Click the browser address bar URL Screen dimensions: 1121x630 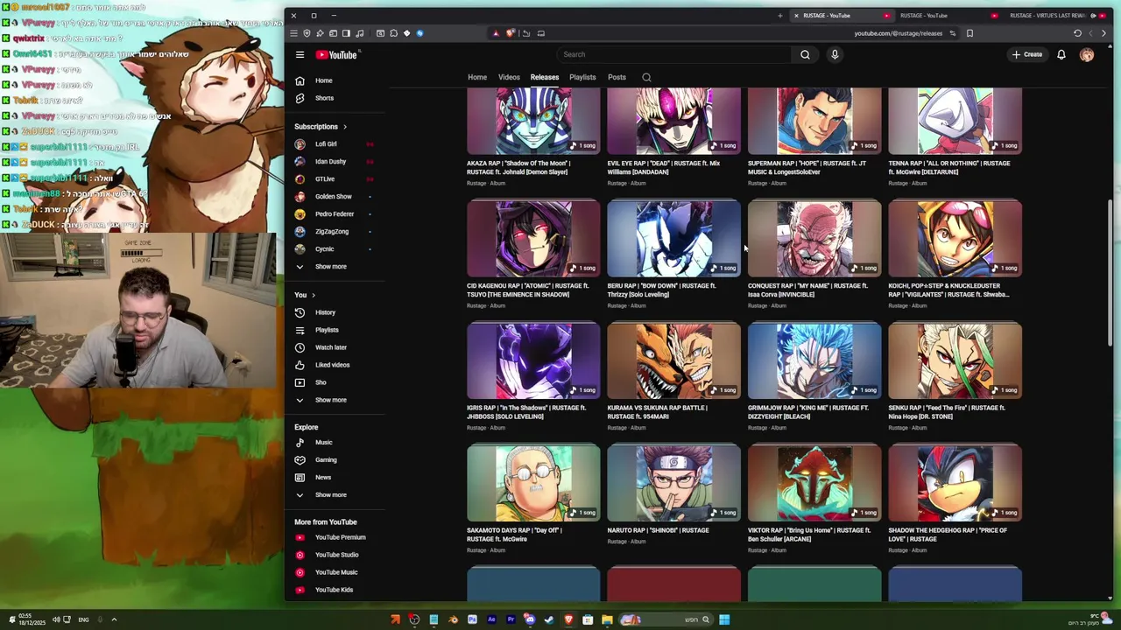point(898,33)
